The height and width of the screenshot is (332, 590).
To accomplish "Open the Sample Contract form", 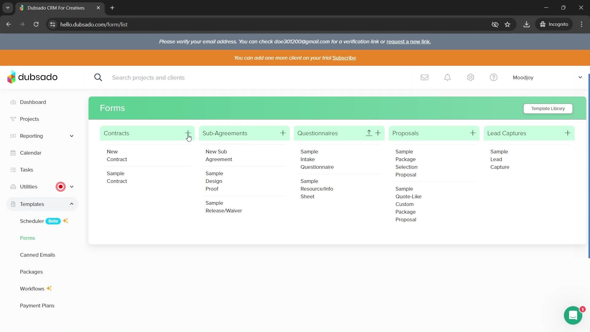I will click(x=117, y=177).
